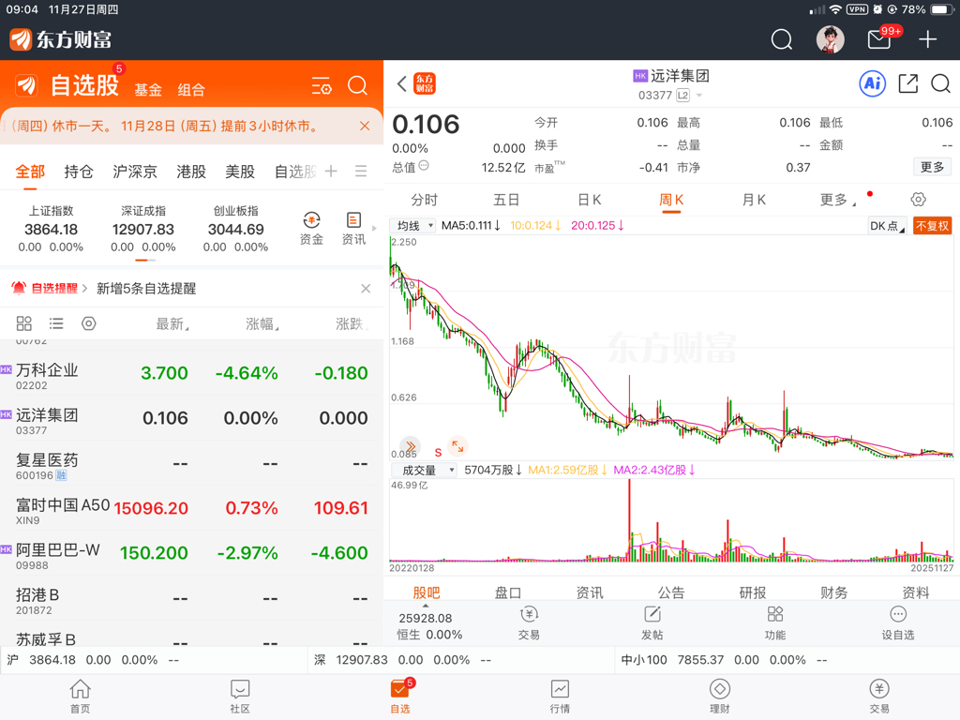Sort watchlist by 最新 price

pyautogui.click(x=172, y=323)
